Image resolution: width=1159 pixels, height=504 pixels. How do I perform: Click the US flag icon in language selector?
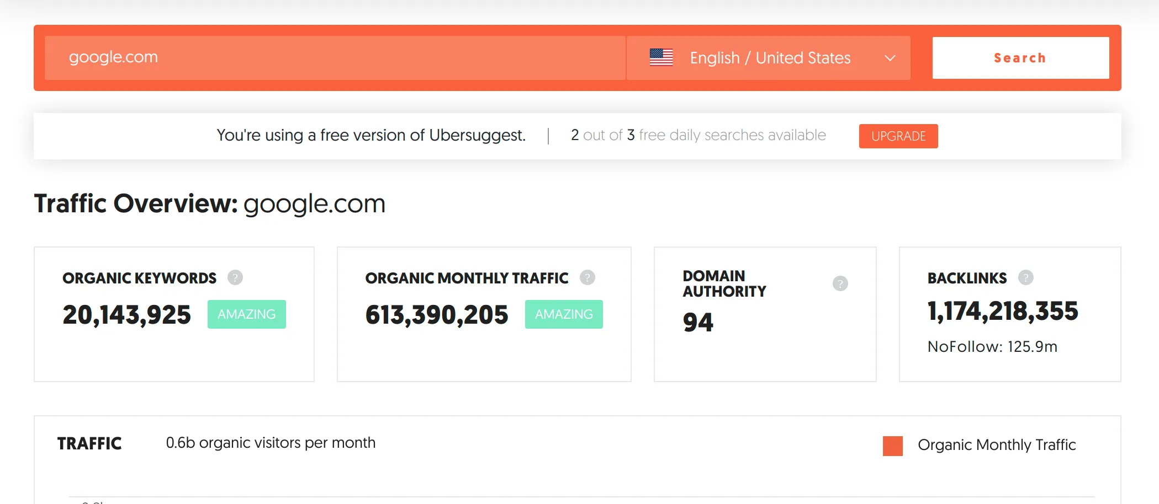pyautogui.click(x=661, y=57)
